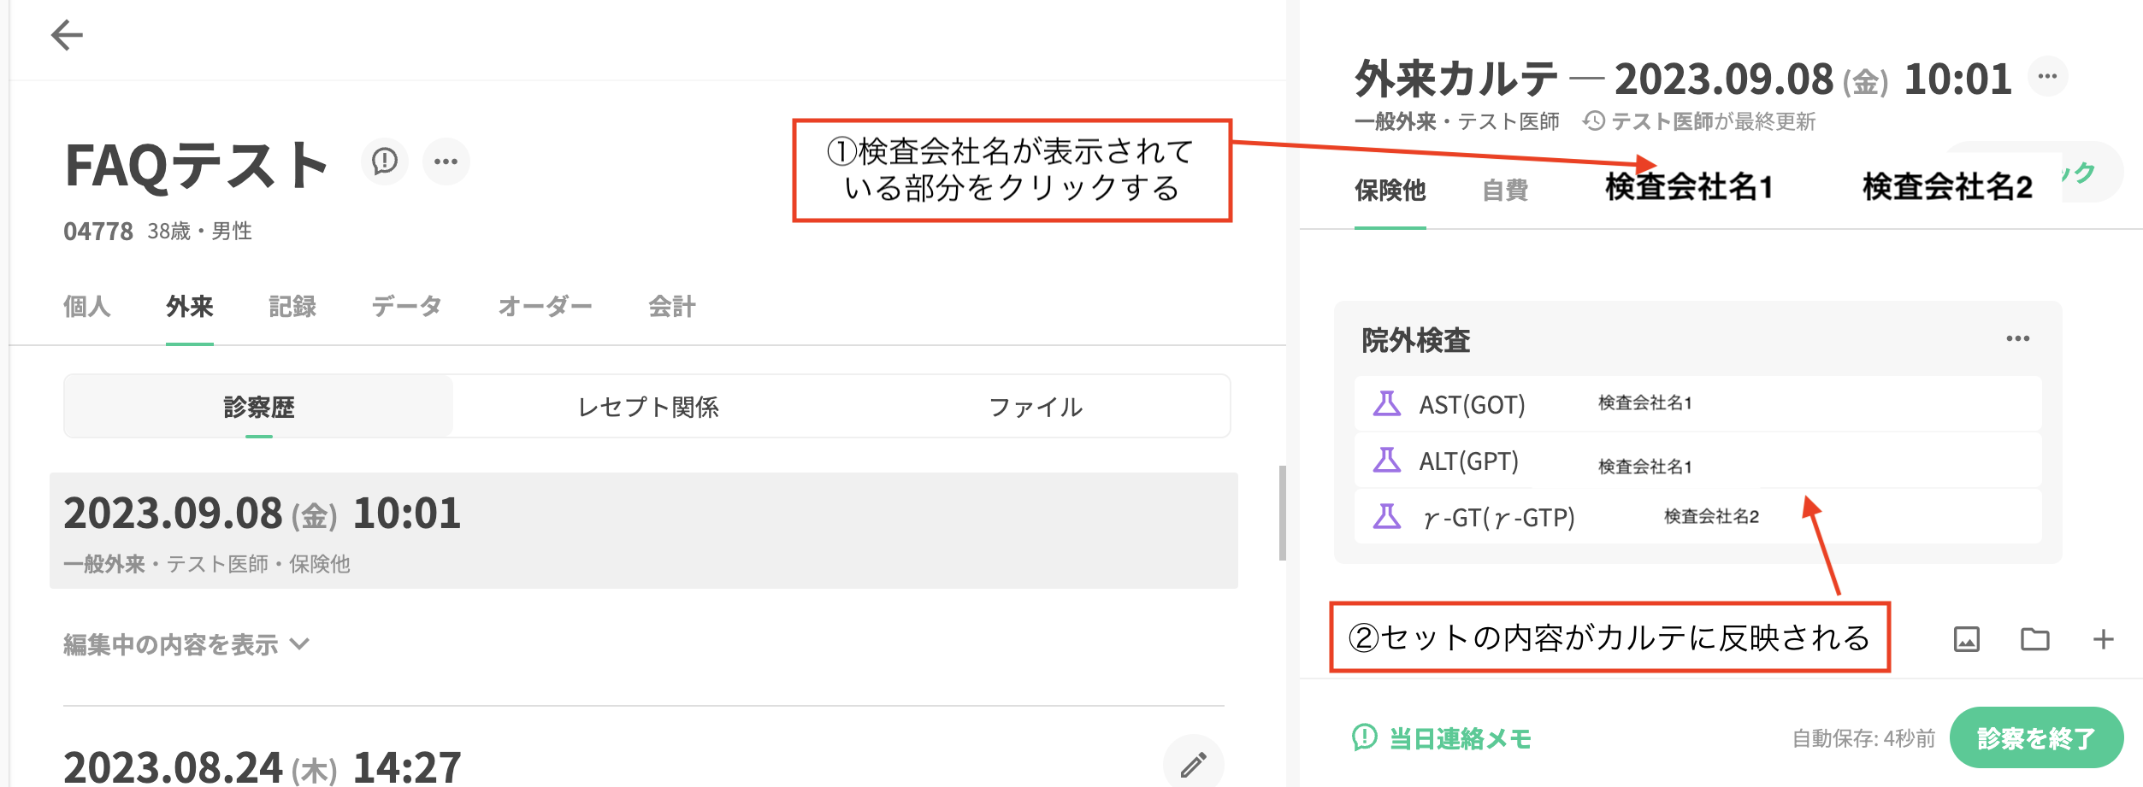Click the patient alert icon beside FAQテスト
2143x787 pixels.
[x=385, y=161]
